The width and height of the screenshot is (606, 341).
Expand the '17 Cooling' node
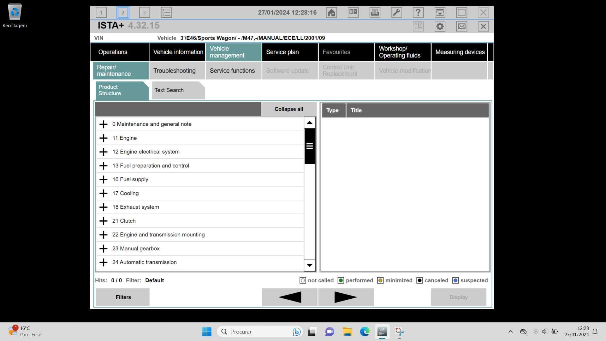click(103, 193)
